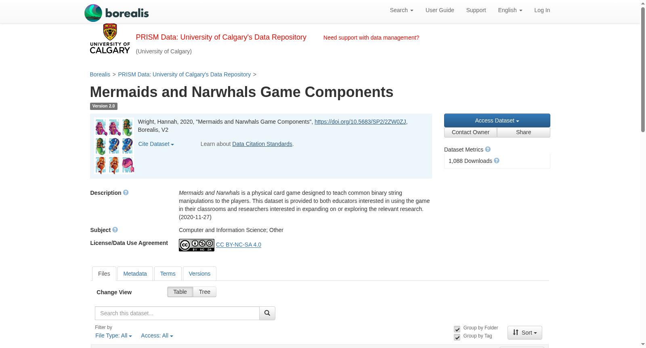Open the dataset DOI link
646x348 pixels.
pos(360,122)
